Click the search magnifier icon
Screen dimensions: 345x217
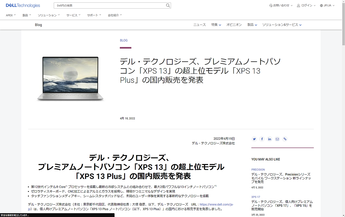168,5
